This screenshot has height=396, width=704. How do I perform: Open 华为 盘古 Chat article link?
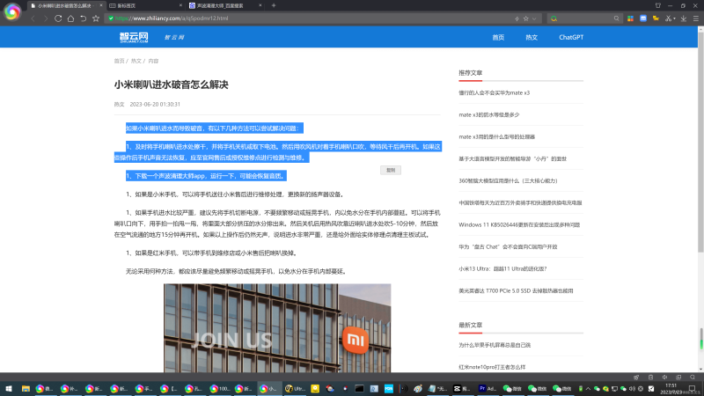(508, 247)
